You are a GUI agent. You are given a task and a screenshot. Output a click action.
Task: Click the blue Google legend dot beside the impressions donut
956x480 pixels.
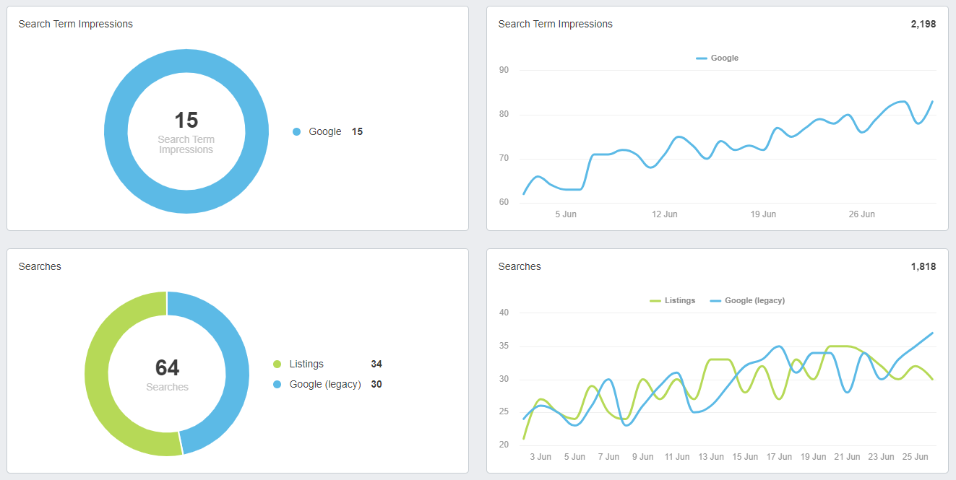[x=296, y=132]
